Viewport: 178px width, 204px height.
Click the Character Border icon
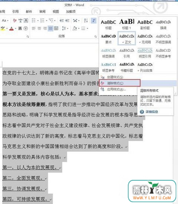click(x=26, y=20)
